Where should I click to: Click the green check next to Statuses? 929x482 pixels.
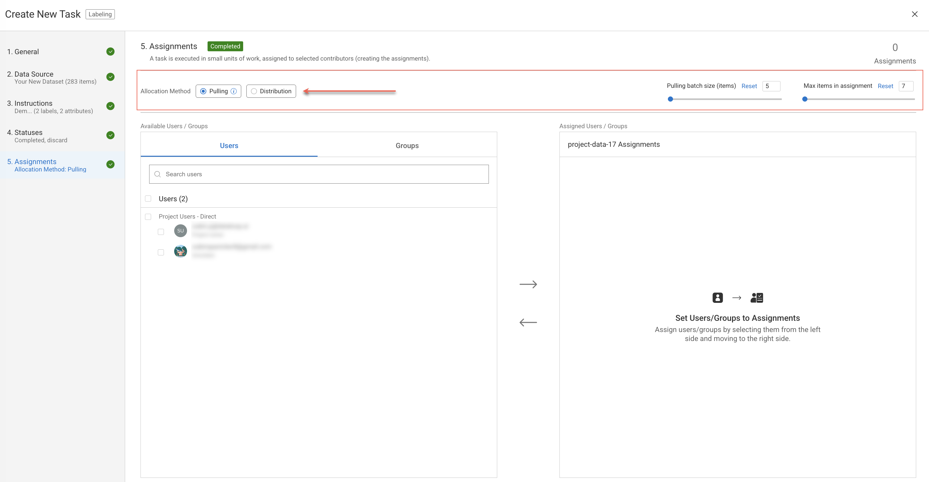click(x=110, y=135)
